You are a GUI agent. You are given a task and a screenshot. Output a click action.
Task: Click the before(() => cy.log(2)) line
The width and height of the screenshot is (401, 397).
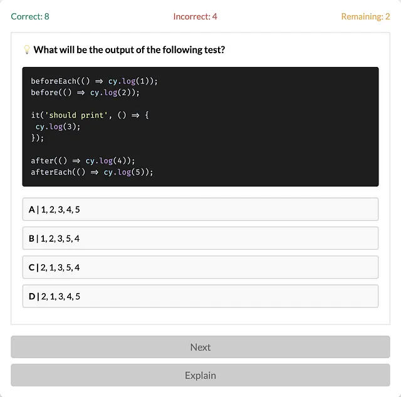[x=85, y=92]
